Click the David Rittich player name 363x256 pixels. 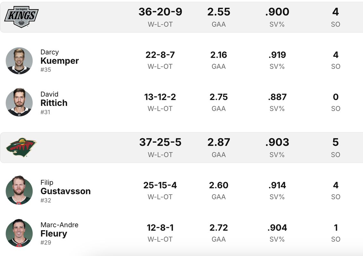coord(54,99)
